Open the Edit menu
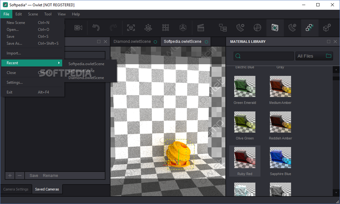340x204 pixels. click(19, 14)
